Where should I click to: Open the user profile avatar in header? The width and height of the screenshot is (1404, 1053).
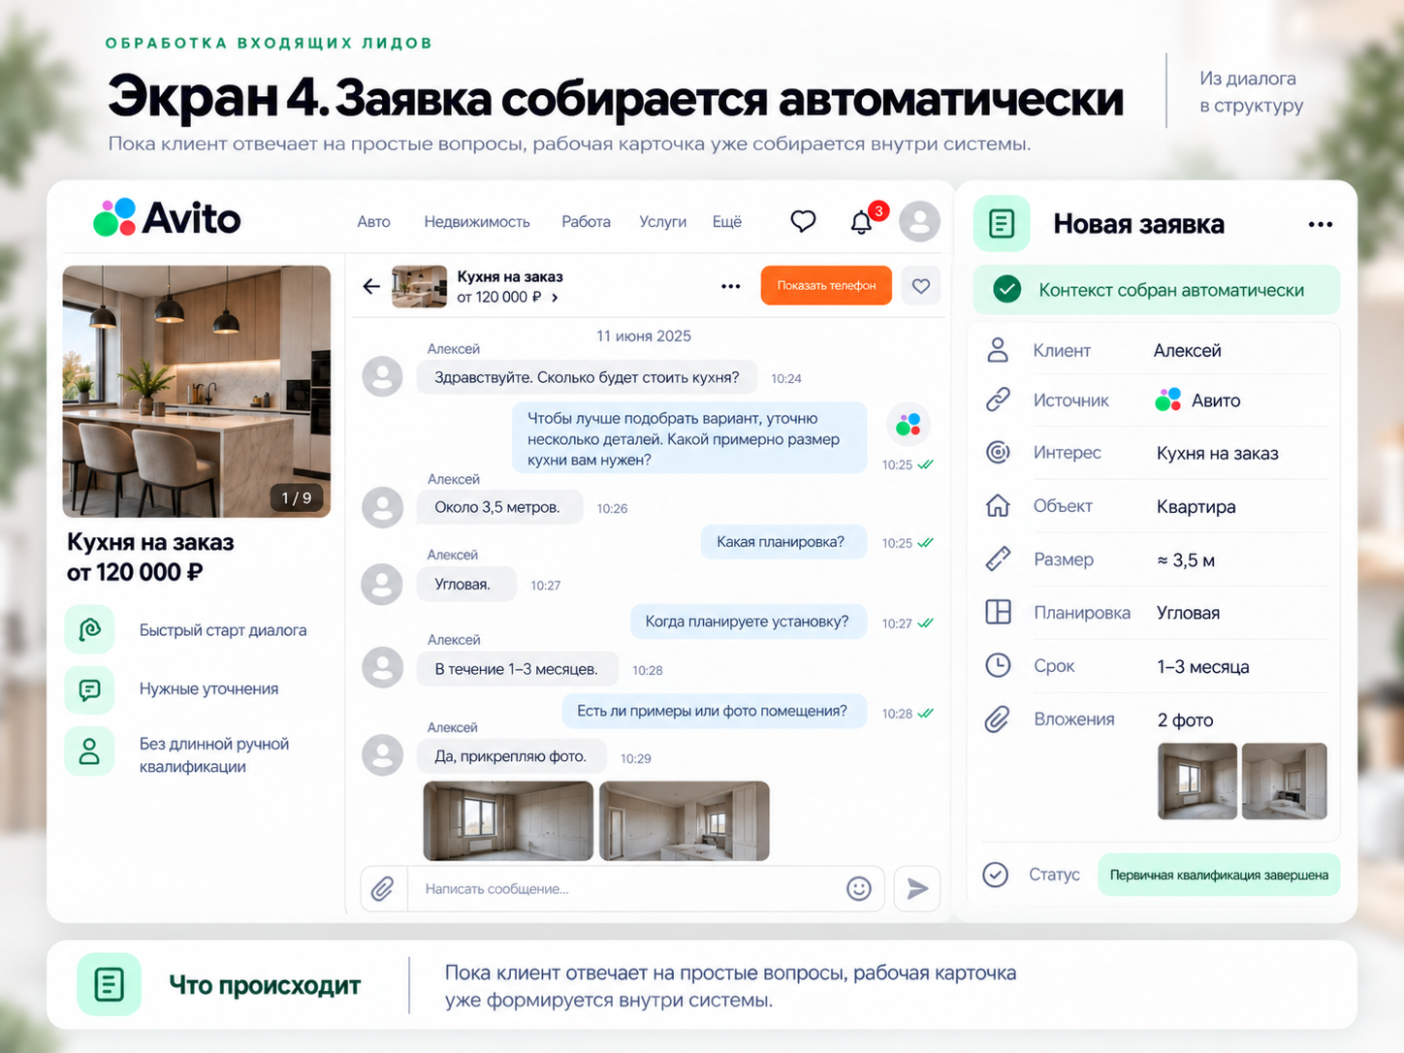919,221
